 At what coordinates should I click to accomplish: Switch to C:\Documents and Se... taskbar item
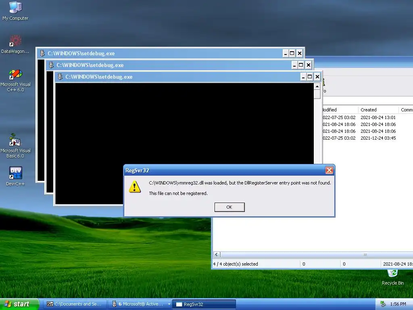tap(75, 304)
